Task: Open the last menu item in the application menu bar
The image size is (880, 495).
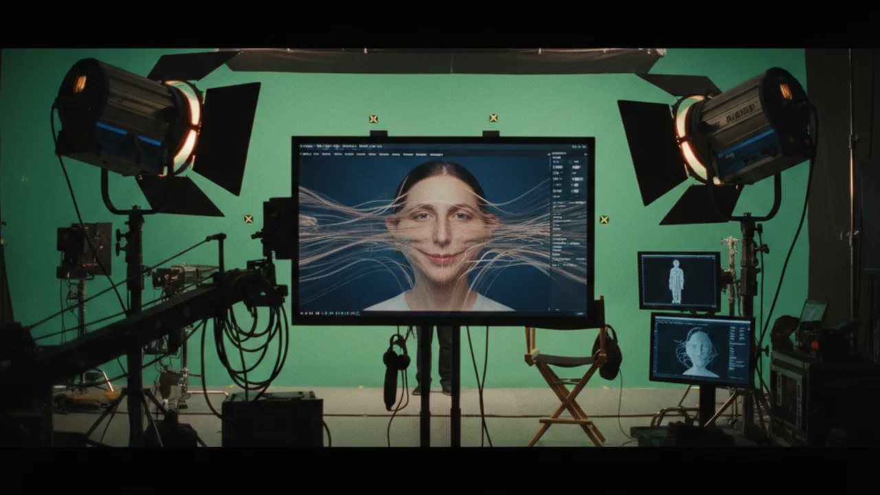Action: coord(436,155)
